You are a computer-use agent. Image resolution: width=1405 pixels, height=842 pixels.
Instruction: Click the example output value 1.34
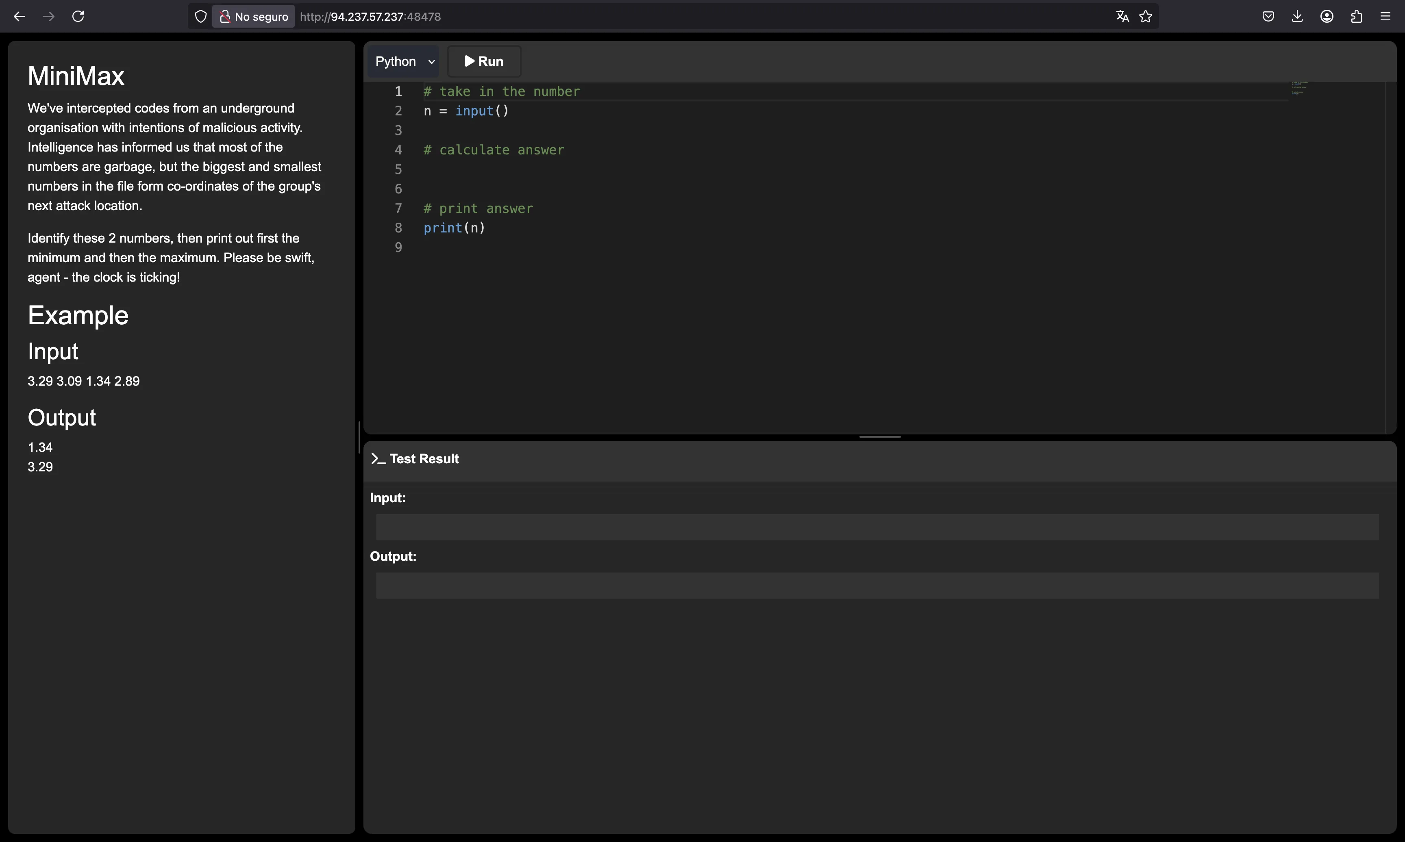pyautogui.click(x=40, y=447)
